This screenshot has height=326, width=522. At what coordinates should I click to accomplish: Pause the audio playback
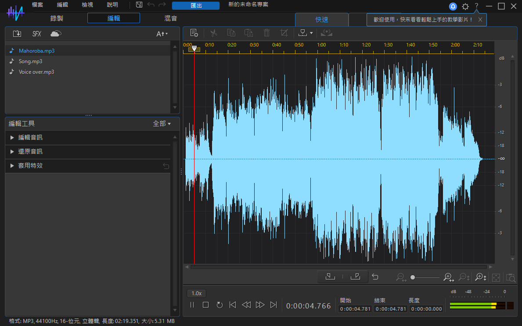point(192,305)
